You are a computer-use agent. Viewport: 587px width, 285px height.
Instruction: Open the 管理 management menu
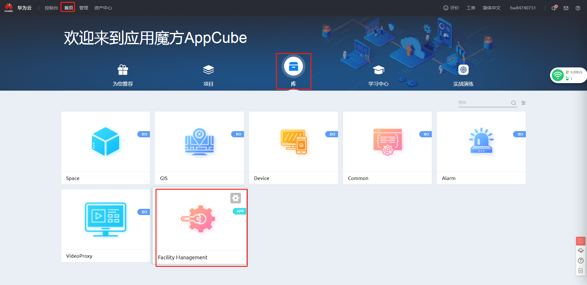pos(84,8)
